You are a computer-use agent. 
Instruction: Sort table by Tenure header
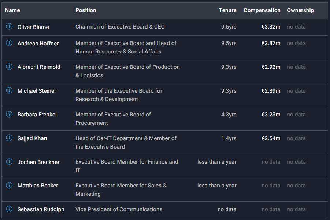(227, 10)
